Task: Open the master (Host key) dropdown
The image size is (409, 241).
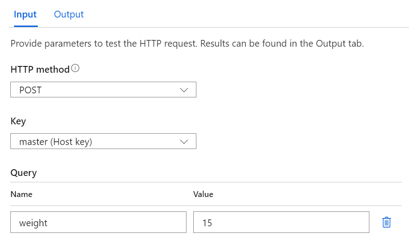Action: pos(103,141)
